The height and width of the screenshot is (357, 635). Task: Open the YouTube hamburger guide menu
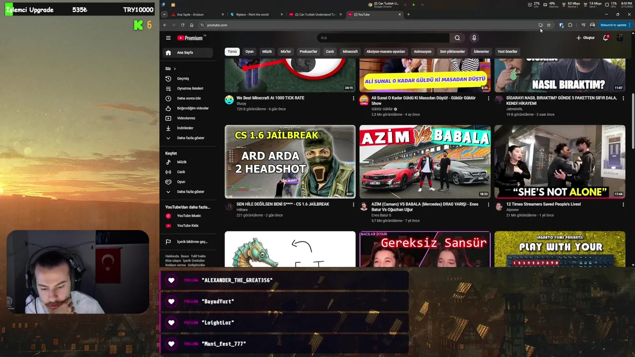(168, 38)
